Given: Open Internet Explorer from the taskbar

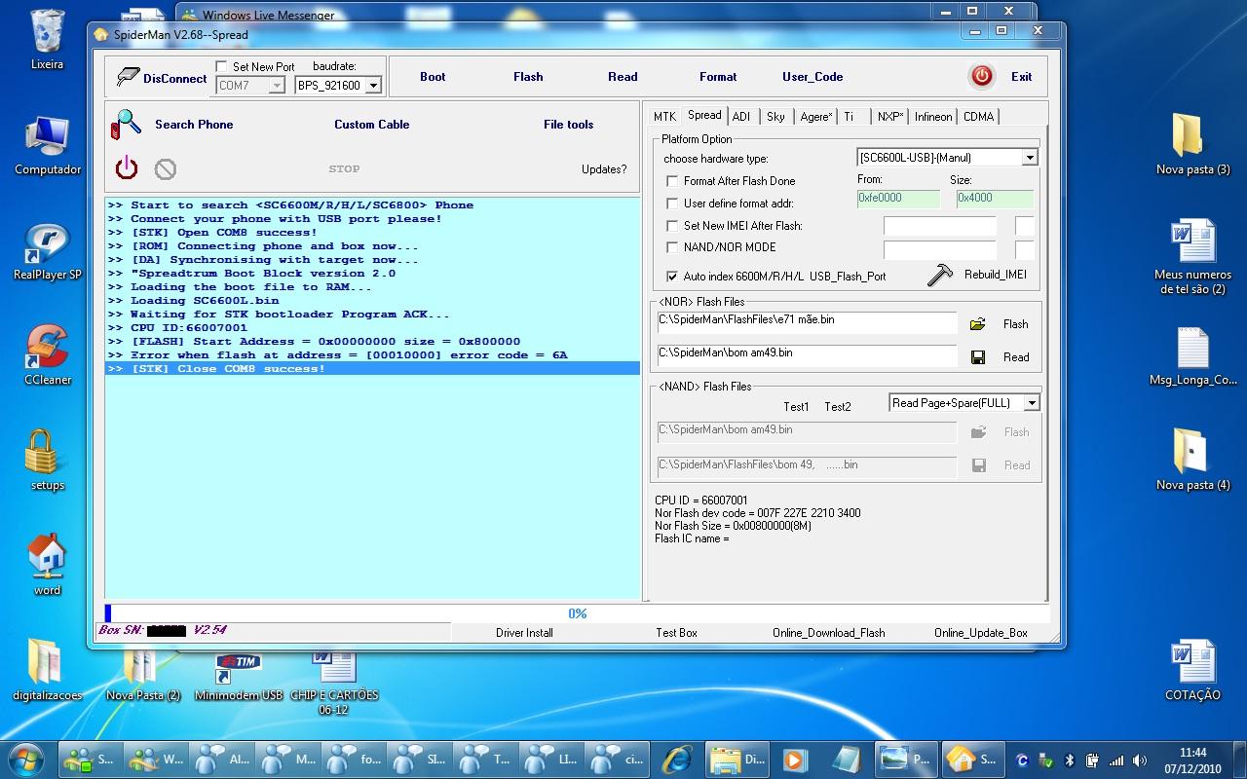Looking at the screenshot, I should [676, 759].
